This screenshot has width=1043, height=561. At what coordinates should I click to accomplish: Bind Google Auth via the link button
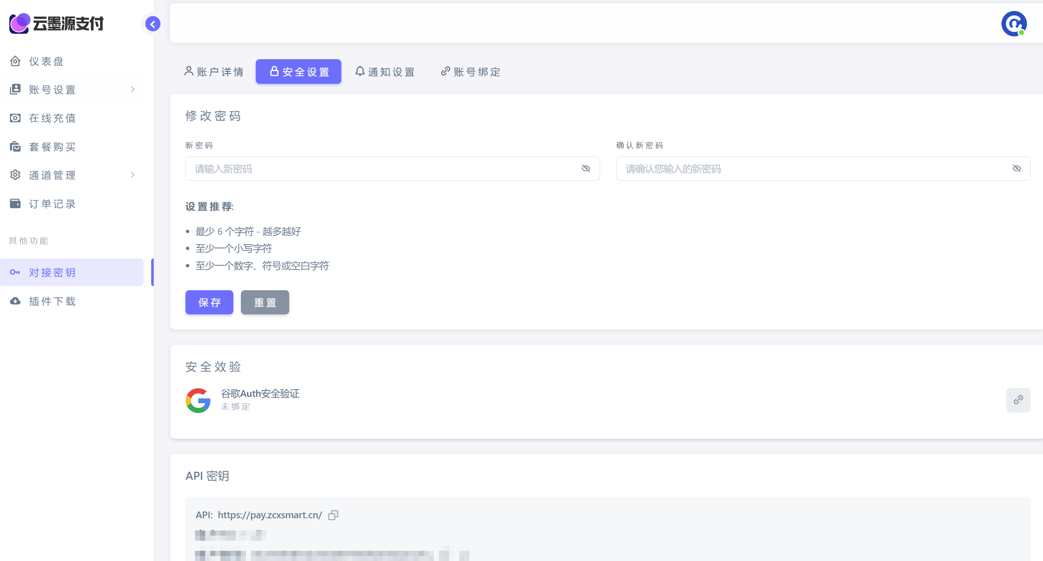click(1018, 400)
